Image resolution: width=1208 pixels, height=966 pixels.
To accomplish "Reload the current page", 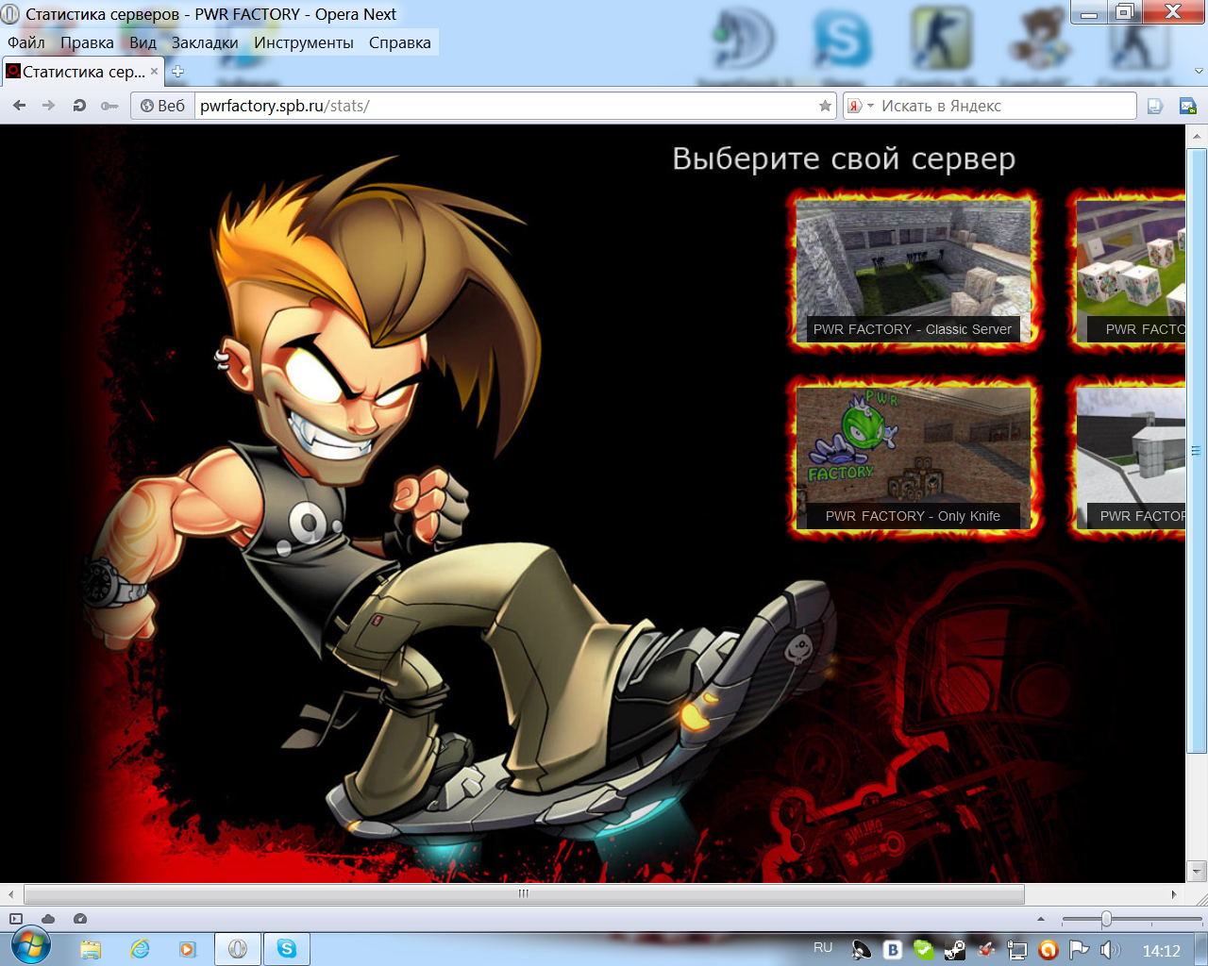I will pos(79,106).
